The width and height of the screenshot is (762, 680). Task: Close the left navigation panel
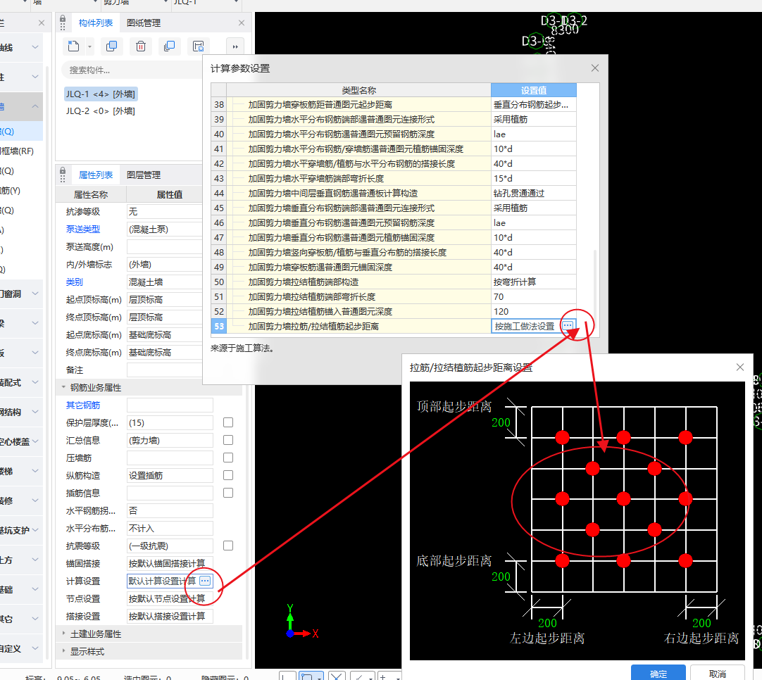click(x=42, y=23)
